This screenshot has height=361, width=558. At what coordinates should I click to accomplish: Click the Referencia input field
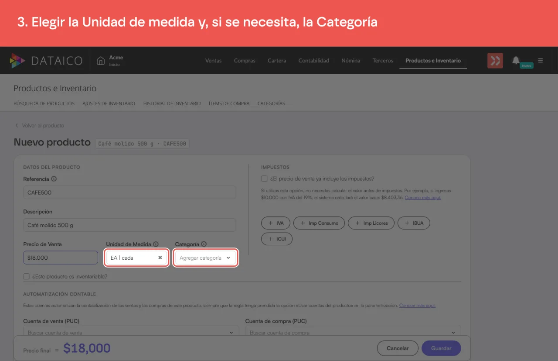click(x=129, y=193)
